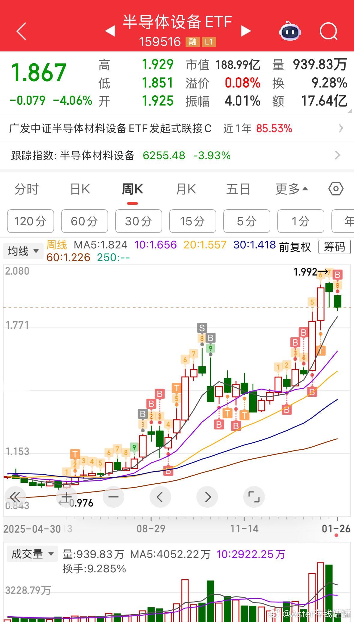354x622 pixels.
Task: Tap the L1 level badge
Action: click(x=209, y=42)
